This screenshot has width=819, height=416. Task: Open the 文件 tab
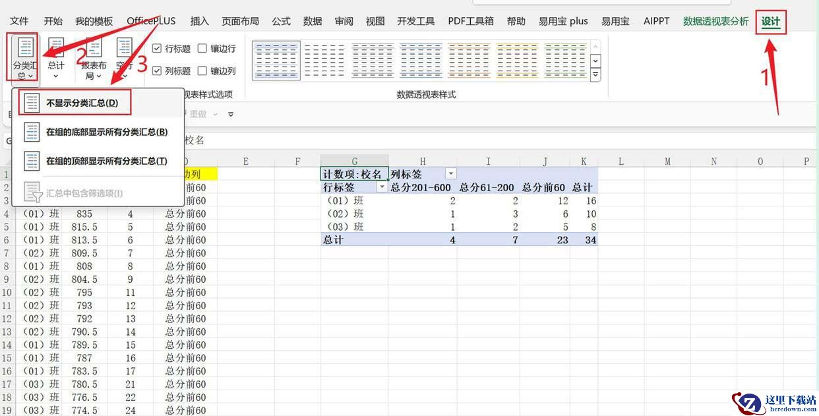[20, 21]
